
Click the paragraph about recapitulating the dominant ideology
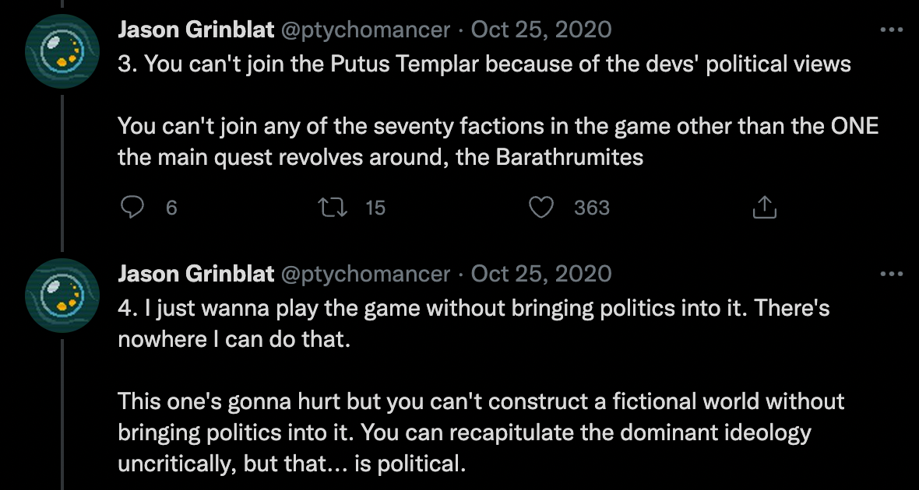pyautogui.click(x=481, y=432)
